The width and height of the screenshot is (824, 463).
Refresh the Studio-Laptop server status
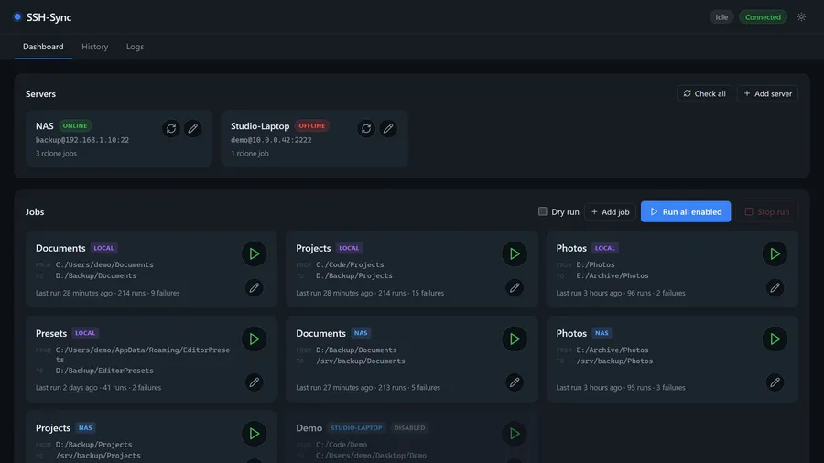point(366,129)
